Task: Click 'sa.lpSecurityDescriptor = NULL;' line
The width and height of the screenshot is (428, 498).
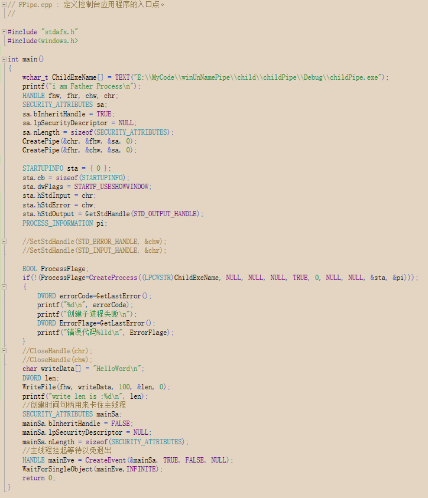Action: (79, 123)
